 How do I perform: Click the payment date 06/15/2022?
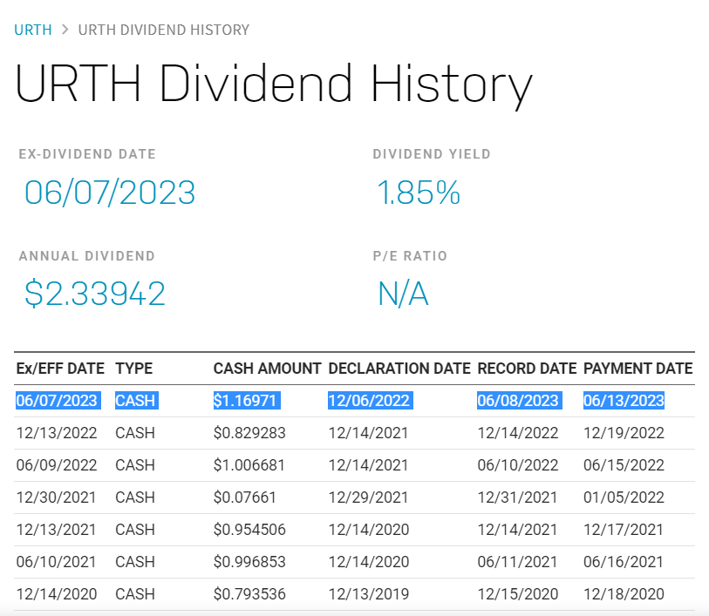coord(624,465)
